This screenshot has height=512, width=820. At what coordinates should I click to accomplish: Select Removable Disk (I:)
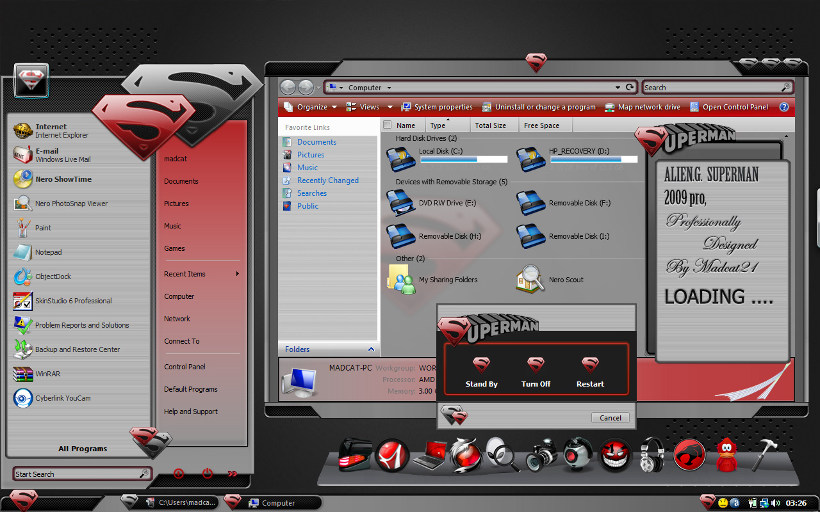coord(564,236)
